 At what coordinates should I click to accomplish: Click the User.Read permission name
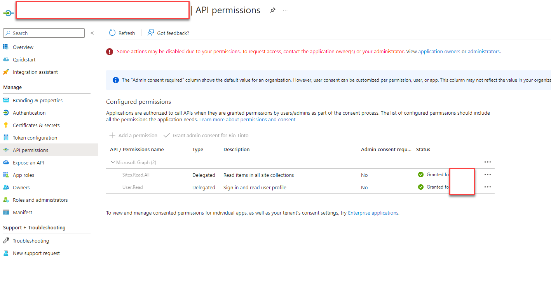coord(133,187)
